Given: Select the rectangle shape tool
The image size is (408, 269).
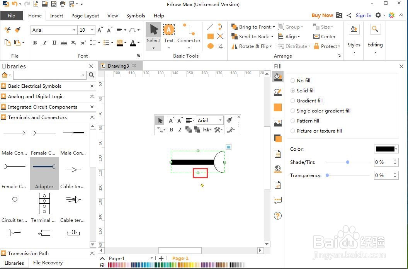Looking at the screenshot, I should pyautogui.click(x=211, y=36).
